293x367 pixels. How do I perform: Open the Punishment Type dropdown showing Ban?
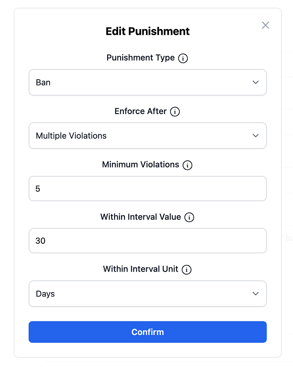click(147, 83)
